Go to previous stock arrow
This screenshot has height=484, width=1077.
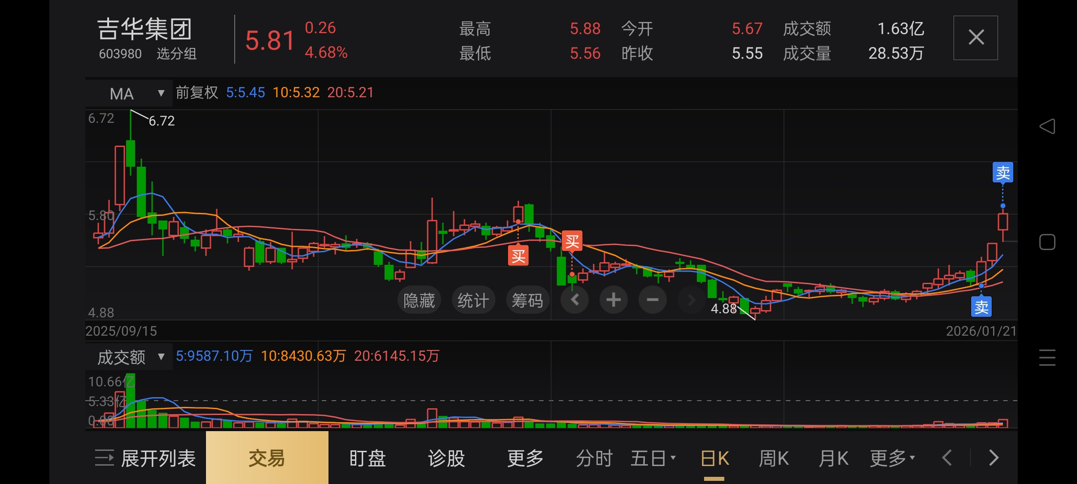coord(947,458)
